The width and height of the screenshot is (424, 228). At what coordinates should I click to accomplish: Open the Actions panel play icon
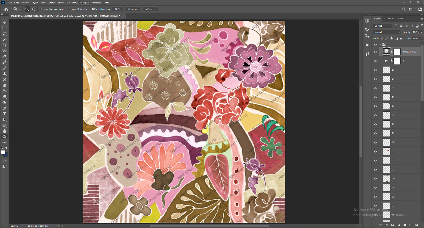tap(367, 45)
